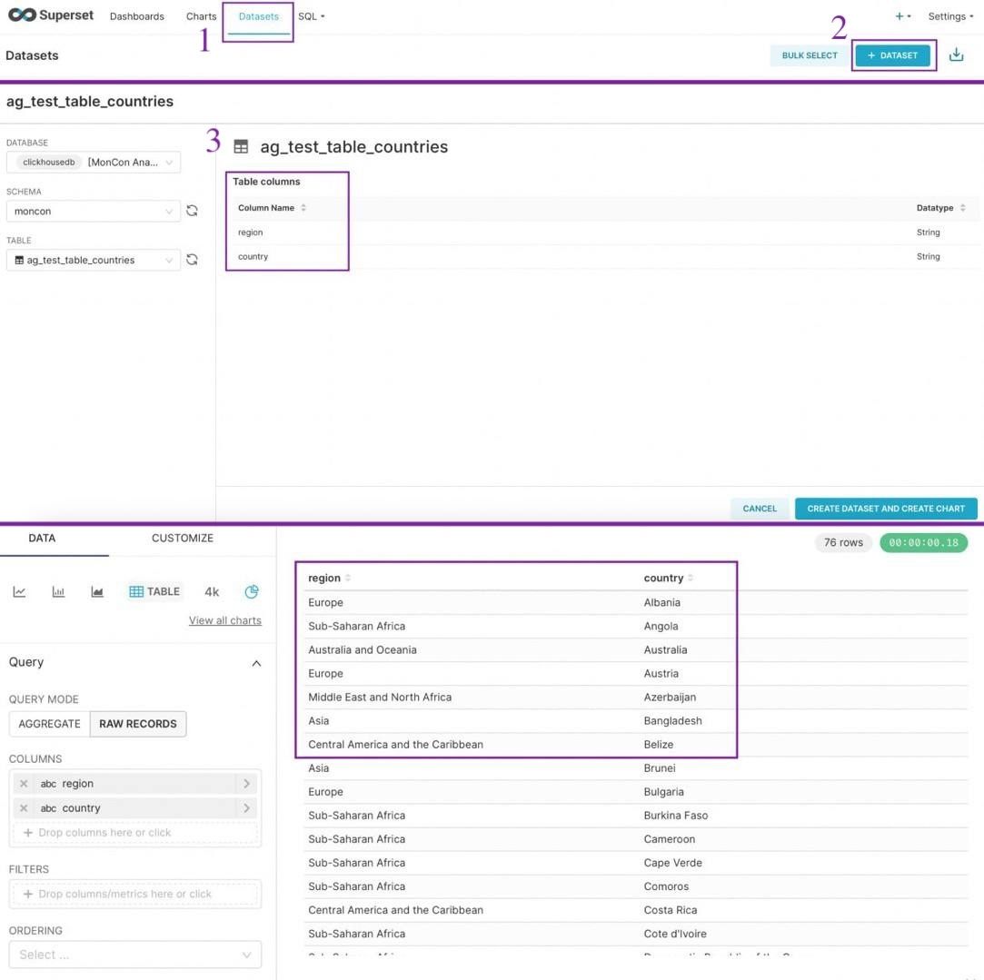Pick the 4k big number chart

212,591
